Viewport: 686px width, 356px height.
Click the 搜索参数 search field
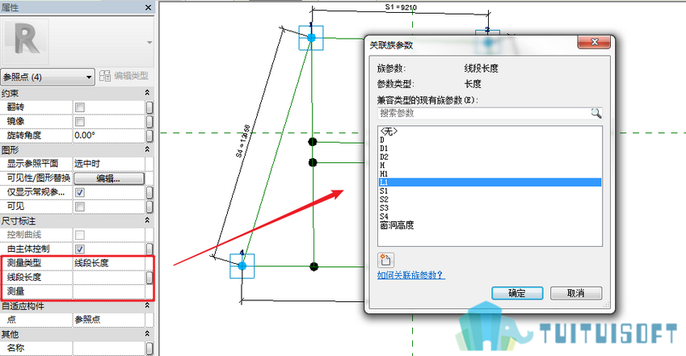click(484, 113)
